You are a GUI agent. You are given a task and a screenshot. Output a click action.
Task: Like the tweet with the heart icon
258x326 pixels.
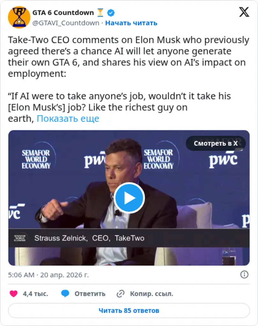(13, 294)
